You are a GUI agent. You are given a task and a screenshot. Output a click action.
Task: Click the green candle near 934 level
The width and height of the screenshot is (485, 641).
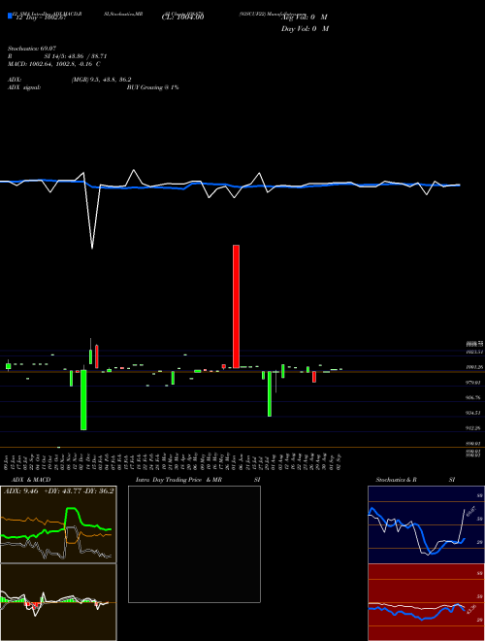(270, 394)
